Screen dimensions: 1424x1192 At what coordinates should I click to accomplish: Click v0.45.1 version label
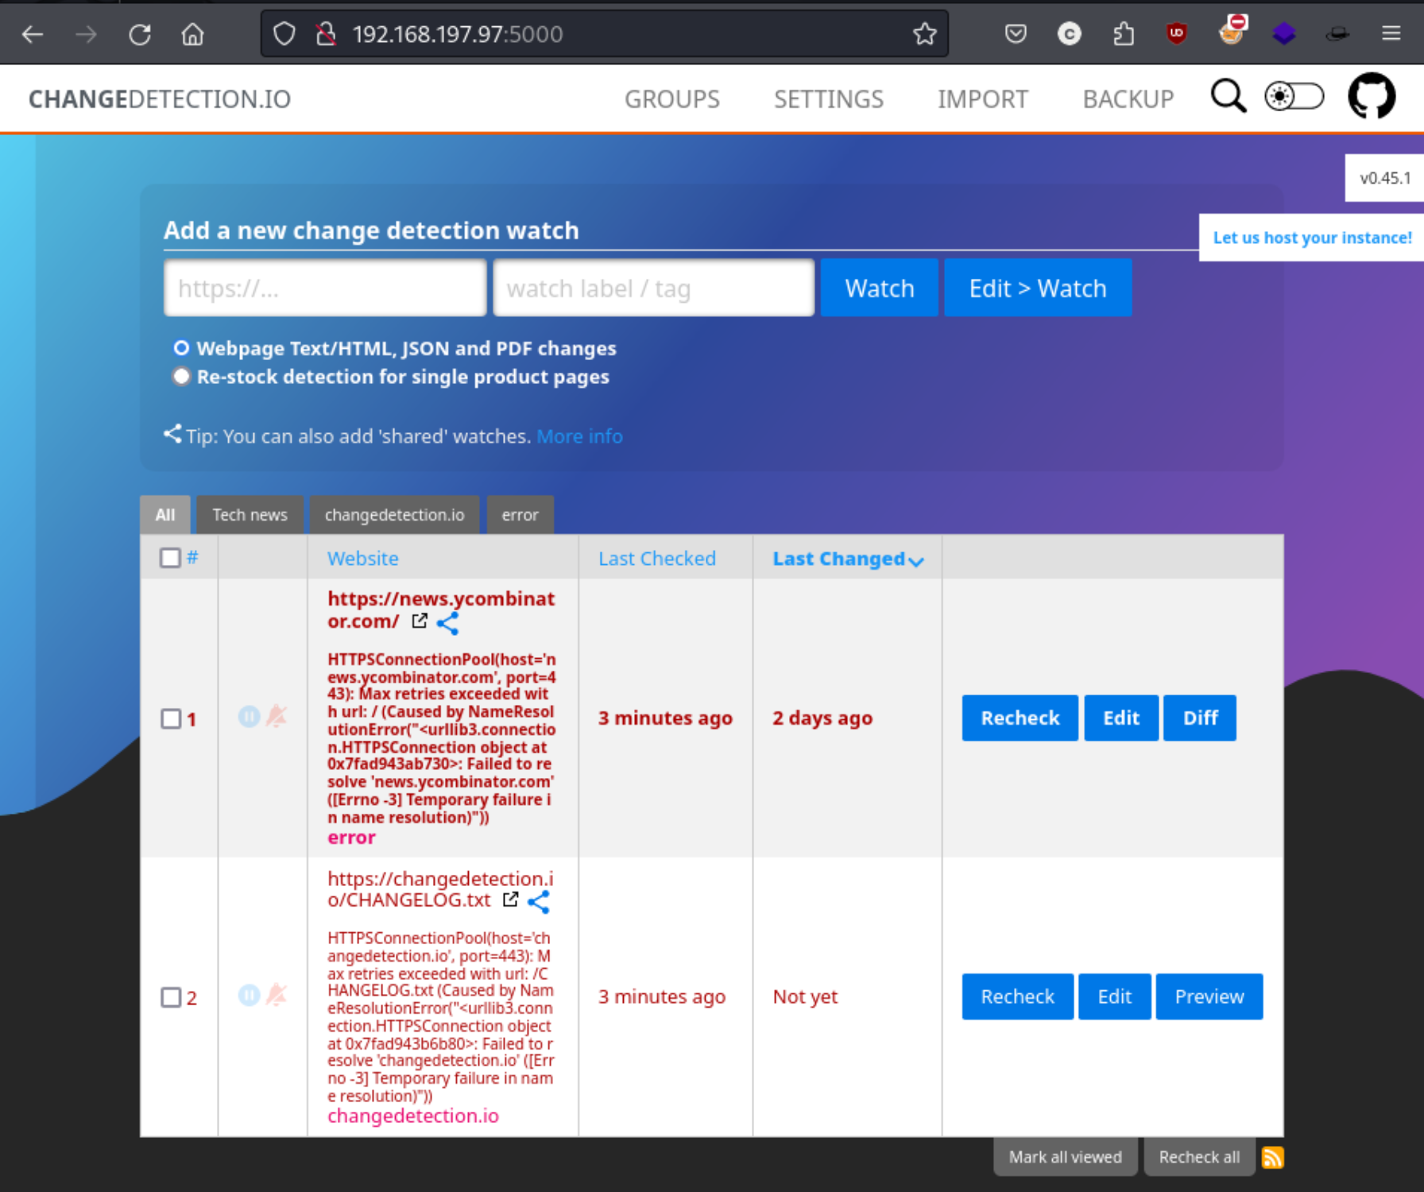click(1385, 178)
